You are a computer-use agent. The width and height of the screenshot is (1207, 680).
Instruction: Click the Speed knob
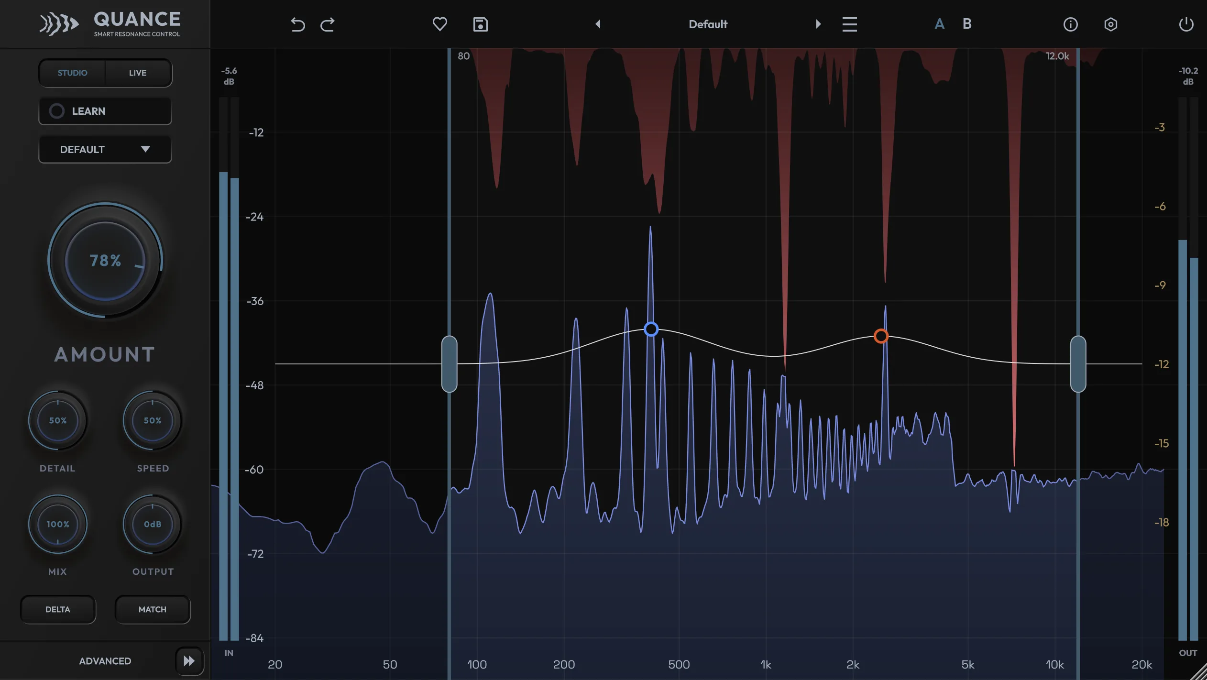153,420
